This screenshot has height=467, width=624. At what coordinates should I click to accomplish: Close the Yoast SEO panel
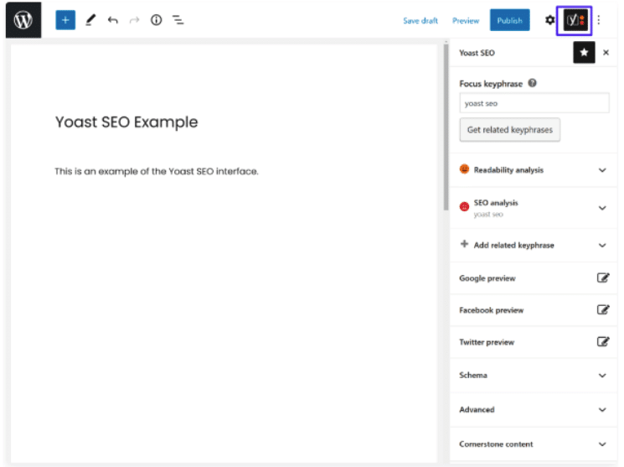tap(606, 53)
